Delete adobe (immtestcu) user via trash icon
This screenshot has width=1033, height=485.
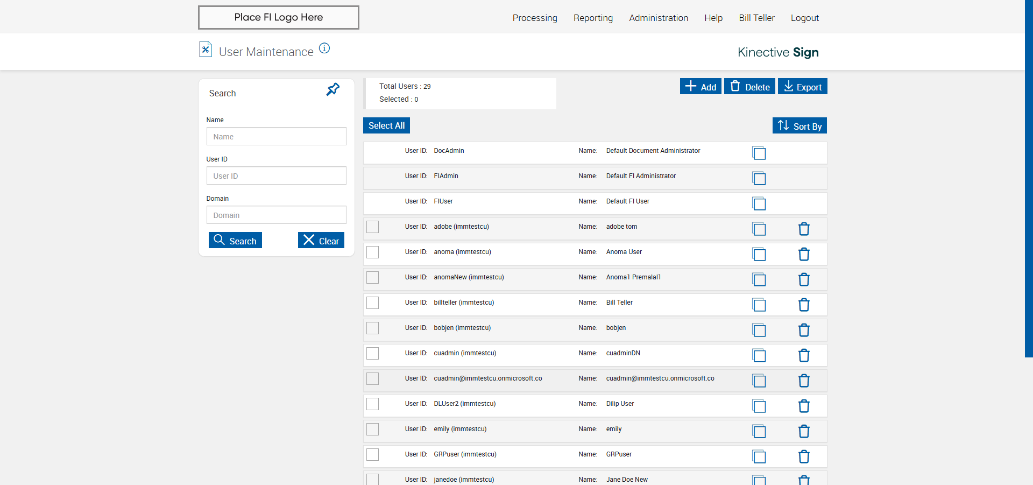[x=804, y=229]
